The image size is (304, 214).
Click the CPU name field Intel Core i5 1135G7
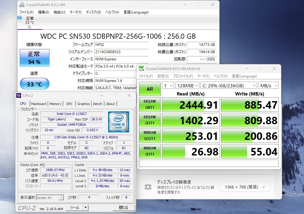[x=72, y=114]
